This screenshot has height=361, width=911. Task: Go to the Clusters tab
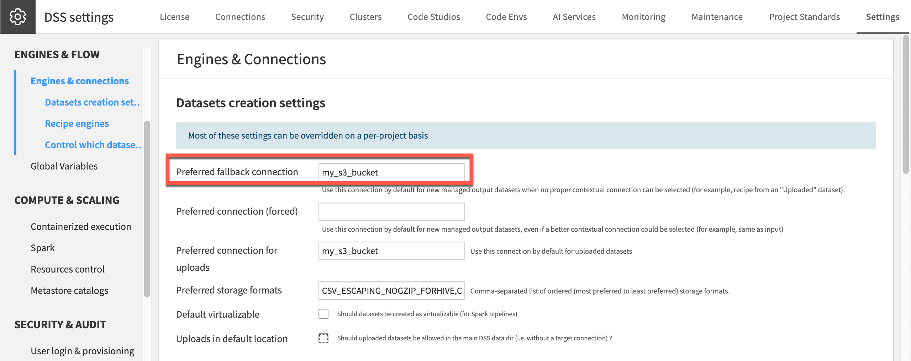[365, 17]
